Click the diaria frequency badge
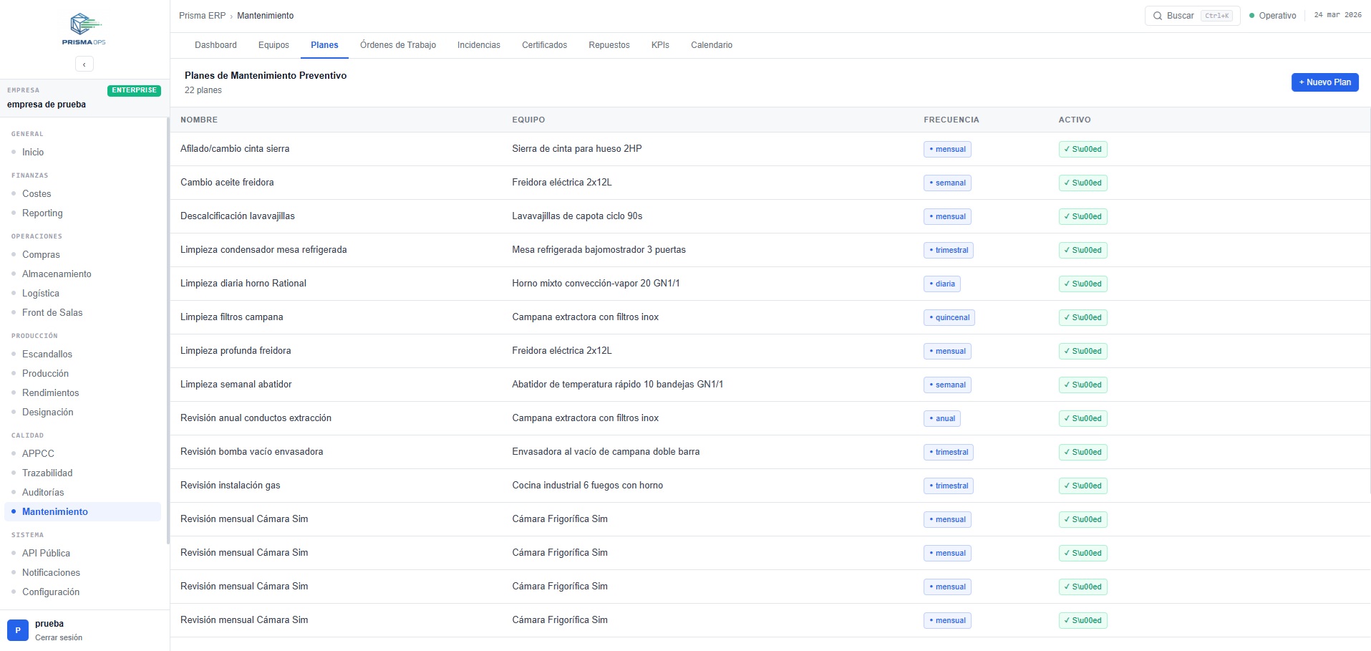 941,284
